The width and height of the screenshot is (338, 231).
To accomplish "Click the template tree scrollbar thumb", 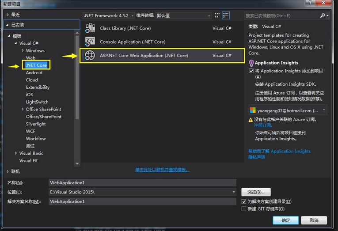I will pyautogui.click(x=77, y=77).
